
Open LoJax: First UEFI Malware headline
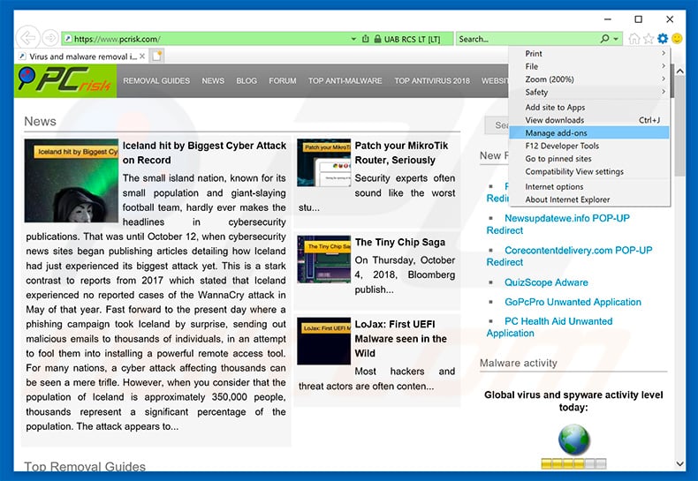point(400,339)
